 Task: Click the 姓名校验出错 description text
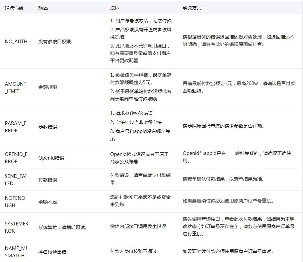[x=52, y=252]
